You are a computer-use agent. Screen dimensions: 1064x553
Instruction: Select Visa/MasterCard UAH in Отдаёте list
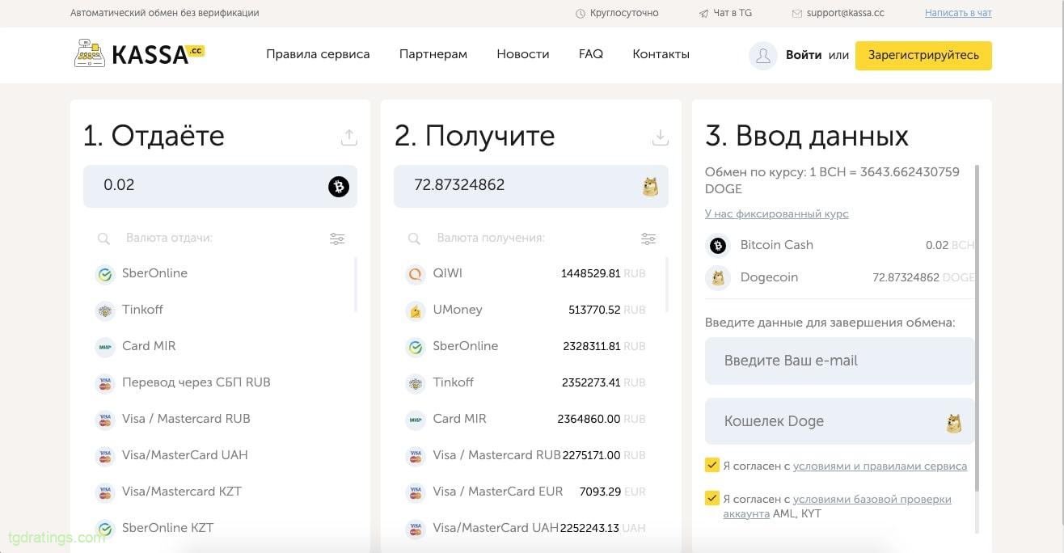220,455
